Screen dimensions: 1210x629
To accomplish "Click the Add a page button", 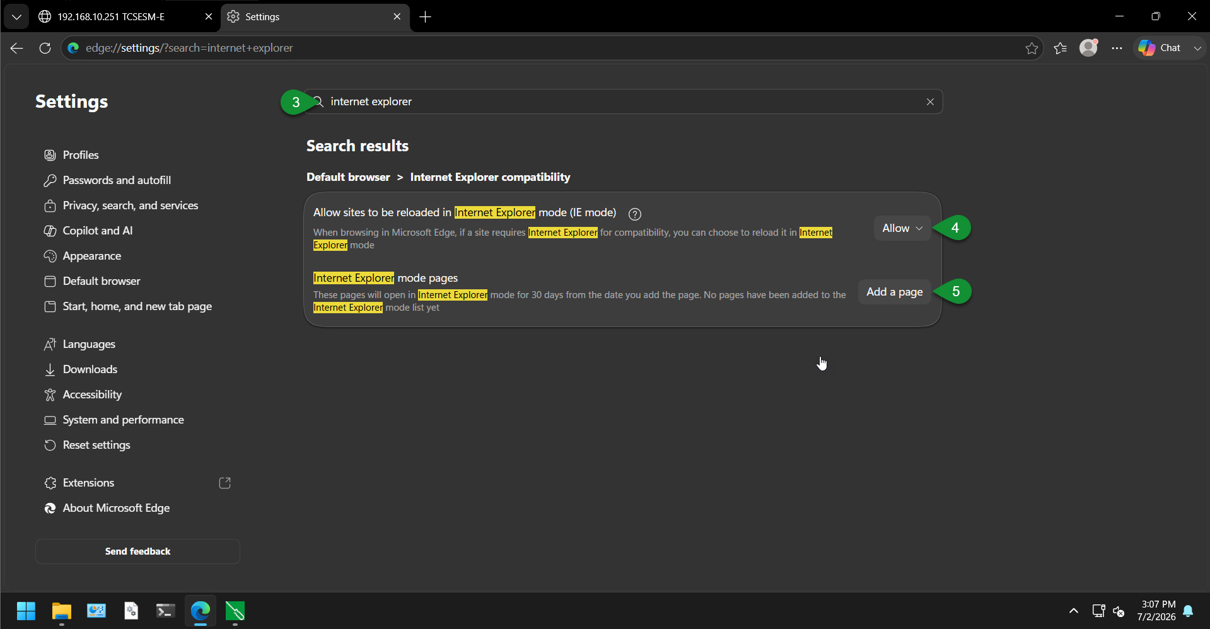I will click(894, 292).
